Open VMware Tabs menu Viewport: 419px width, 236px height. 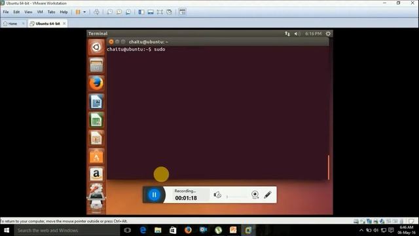coord(51,12)
